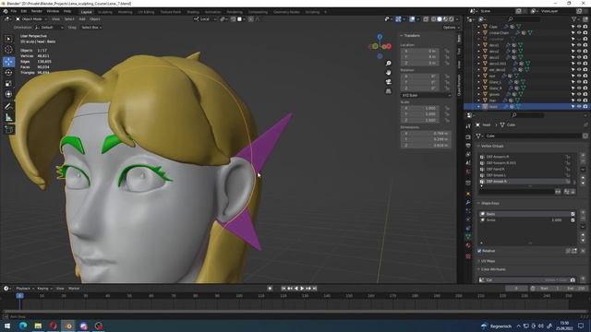Viewport: 591px width, 332px height.
Task: Click the pan hand viewport icon
Action: (x=388, y=72)
